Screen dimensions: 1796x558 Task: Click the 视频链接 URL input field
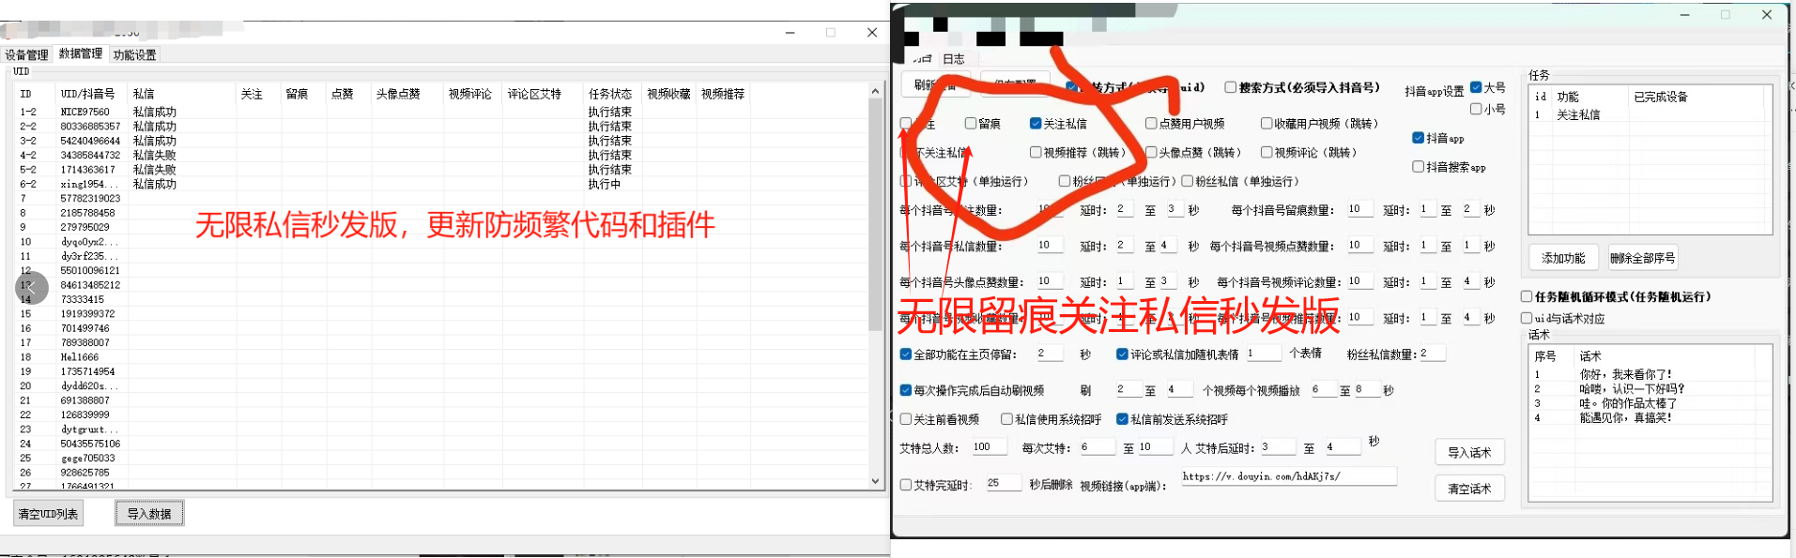pos(1287,476)
